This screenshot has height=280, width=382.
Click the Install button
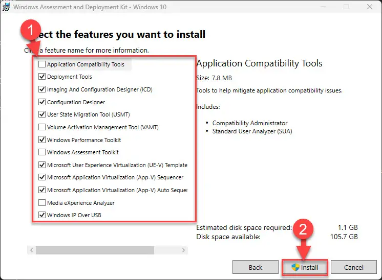pos(305,267)
